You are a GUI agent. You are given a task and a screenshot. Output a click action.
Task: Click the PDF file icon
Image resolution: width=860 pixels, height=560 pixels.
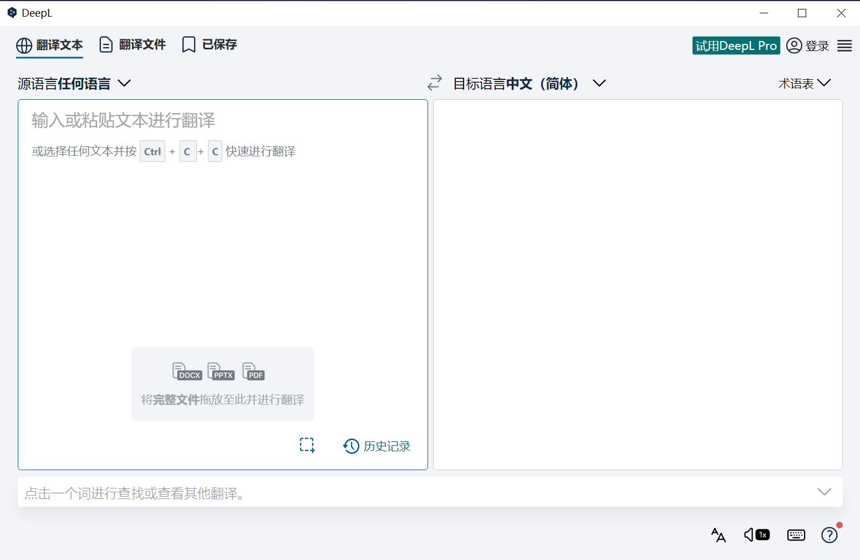tap(253, 371)
